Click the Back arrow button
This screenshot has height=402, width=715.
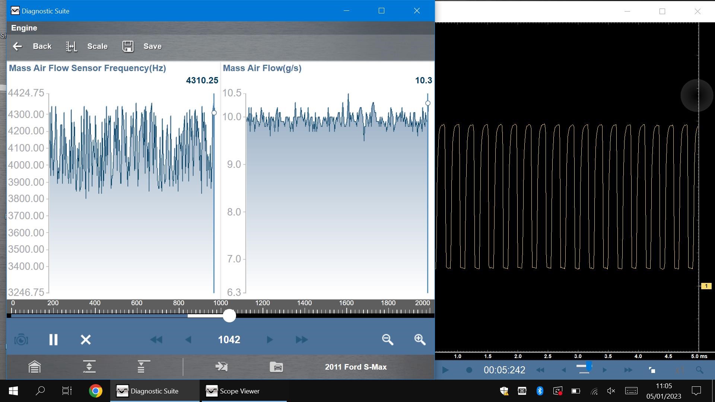[x=18, y=47]
